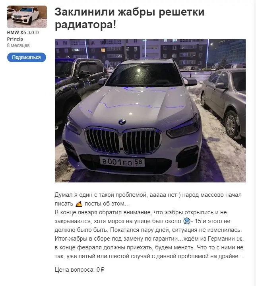Viewport: 256px width, 286px height.
Task: Visit the Pr1ncip user profile
Action: [15, 39]
